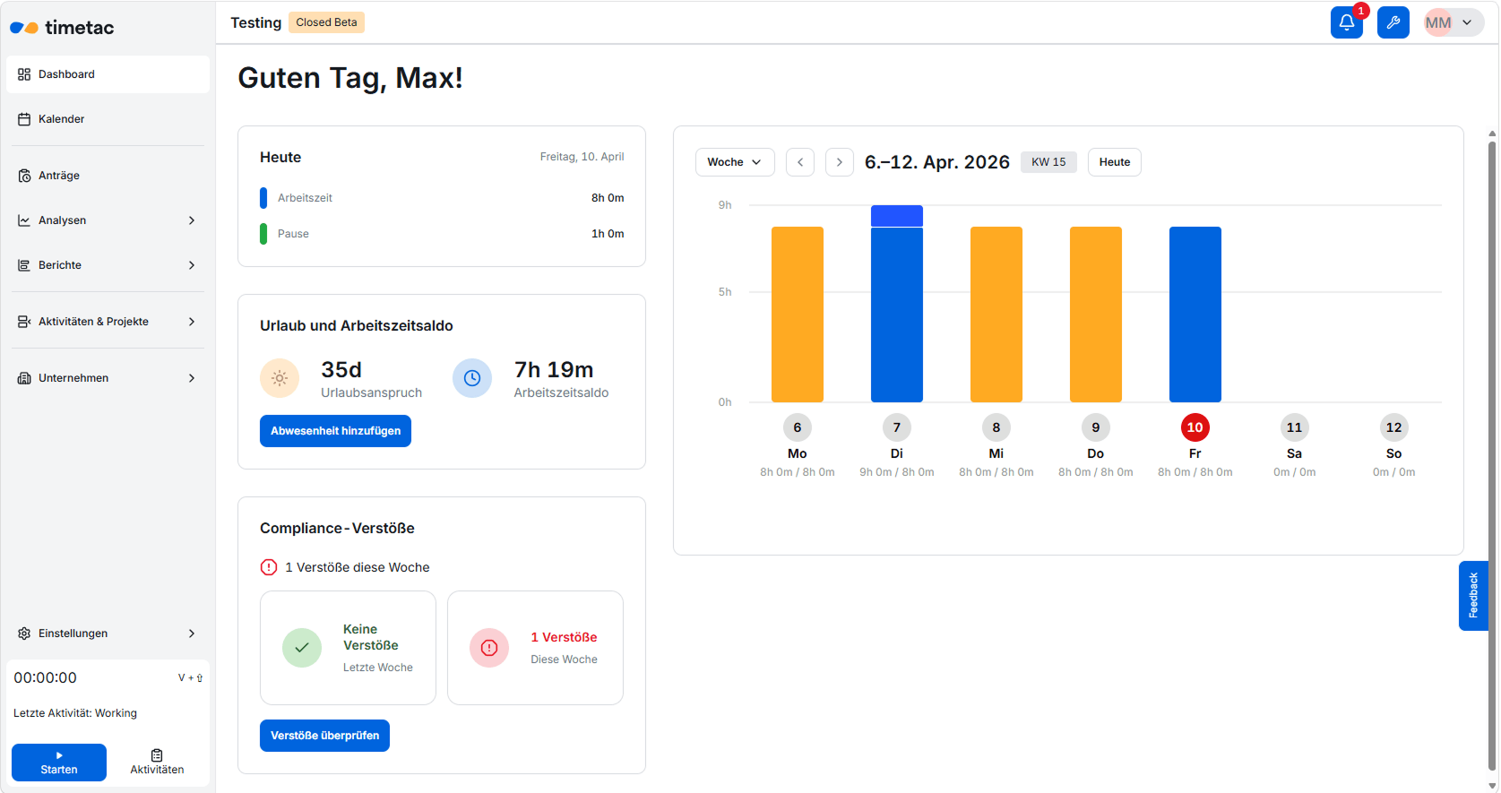Click Abwesenheit hinzufügen button

pos(335,431)
